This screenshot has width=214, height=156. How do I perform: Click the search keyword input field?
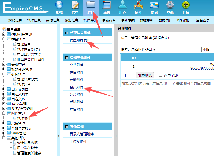click(x=179, y=49)
